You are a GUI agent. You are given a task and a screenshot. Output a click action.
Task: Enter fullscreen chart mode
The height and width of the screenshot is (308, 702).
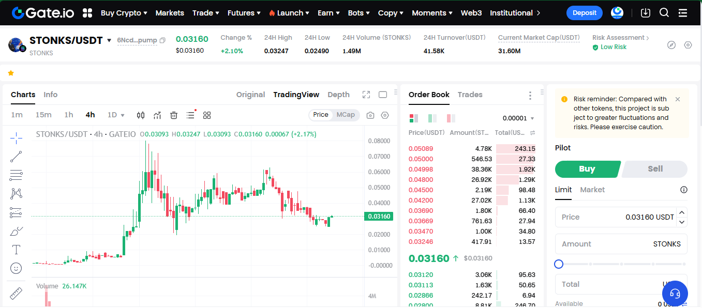point(366,95)
